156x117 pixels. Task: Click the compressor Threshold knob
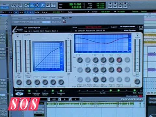pyautogui.click(x=29, y=82)
